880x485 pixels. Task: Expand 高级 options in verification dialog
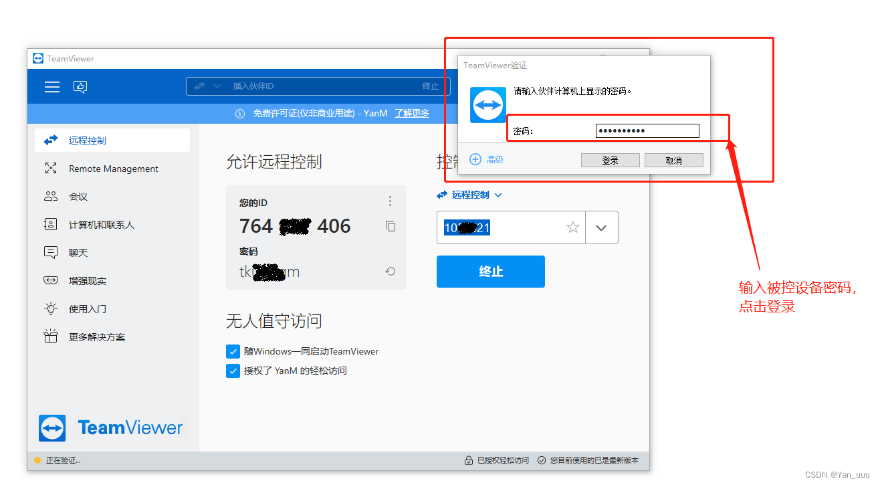click(x=487, y=159)
